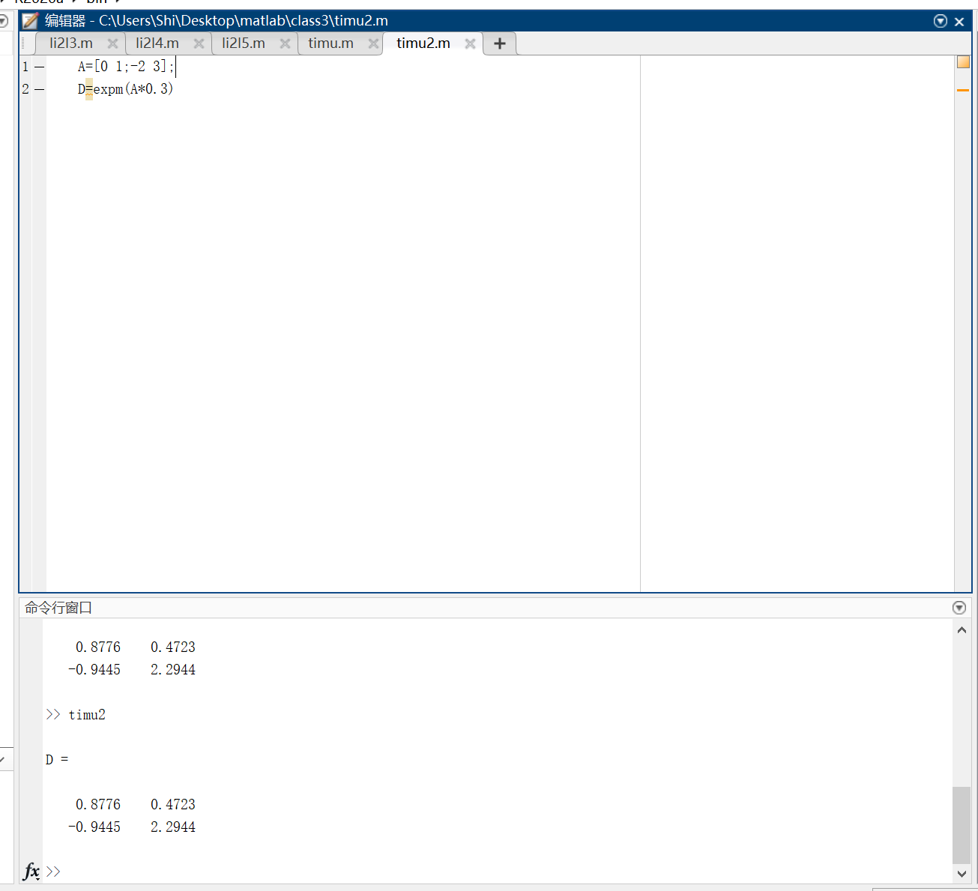Close the li2l4.m tab

tap(199, 43)
